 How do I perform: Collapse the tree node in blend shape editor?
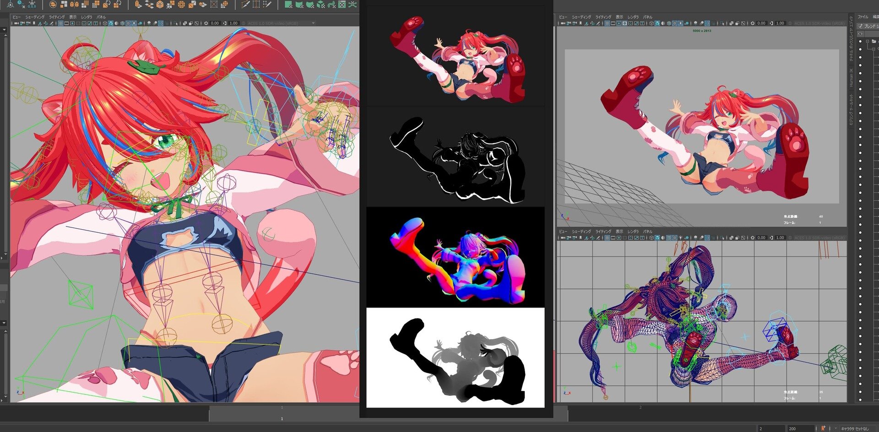(x=868, y=41)
